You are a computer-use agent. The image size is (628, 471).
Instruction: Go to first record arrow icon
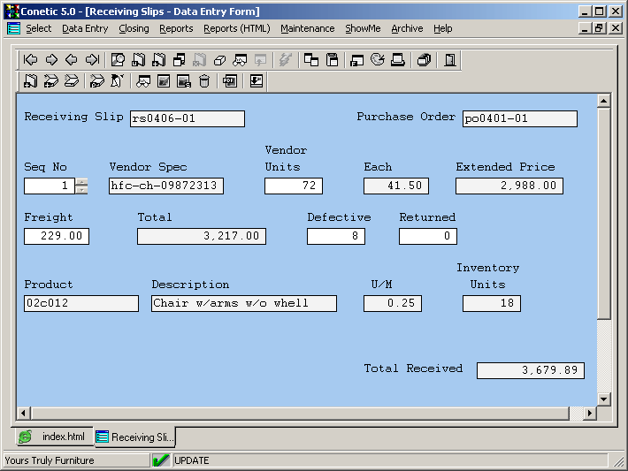point(31,60)
